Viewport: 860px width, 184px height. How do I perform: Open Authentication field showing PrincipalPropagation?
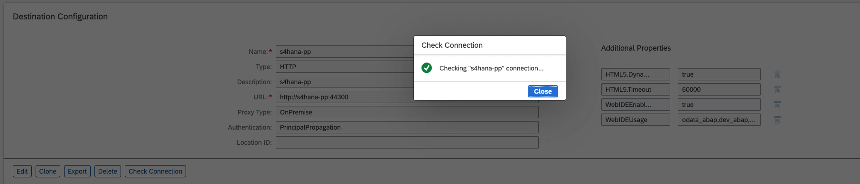(407, 127)
